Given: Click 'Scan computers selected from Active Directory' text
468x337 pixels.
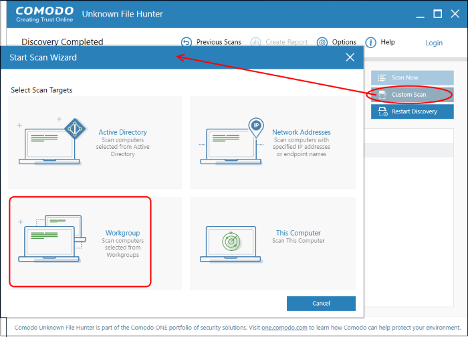Looking at the screenshot, I should pos(122,147).
